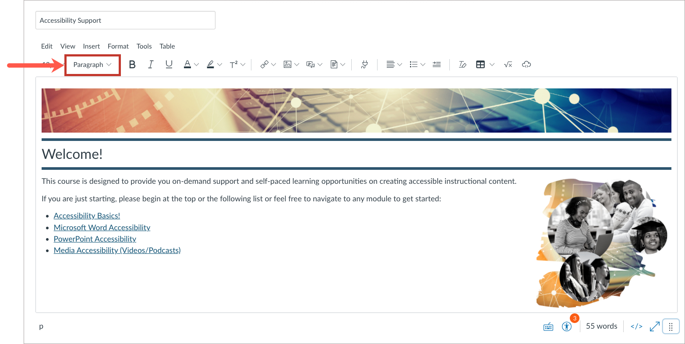Open the insert image icon
This screenshot has width=685, height=344.
click(x=288, y=64)
